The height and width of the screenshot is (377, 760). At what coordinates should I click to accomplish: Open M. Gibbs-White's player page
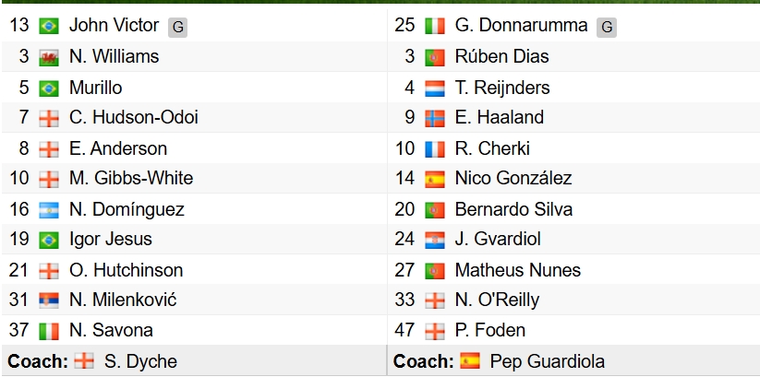pos(130,179)
